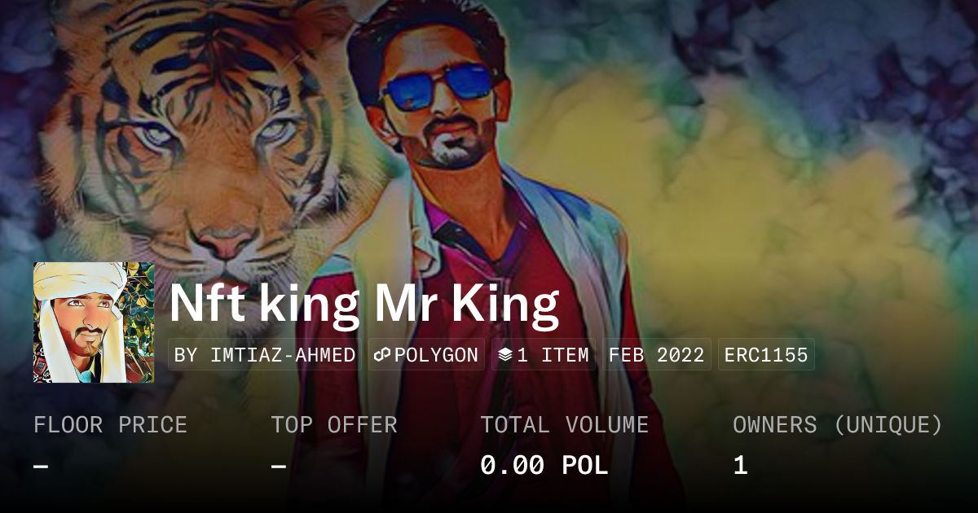The height and width of the screenshot is (513, 978).
Task: Click the top offer dash value
Action: point(279,467)
